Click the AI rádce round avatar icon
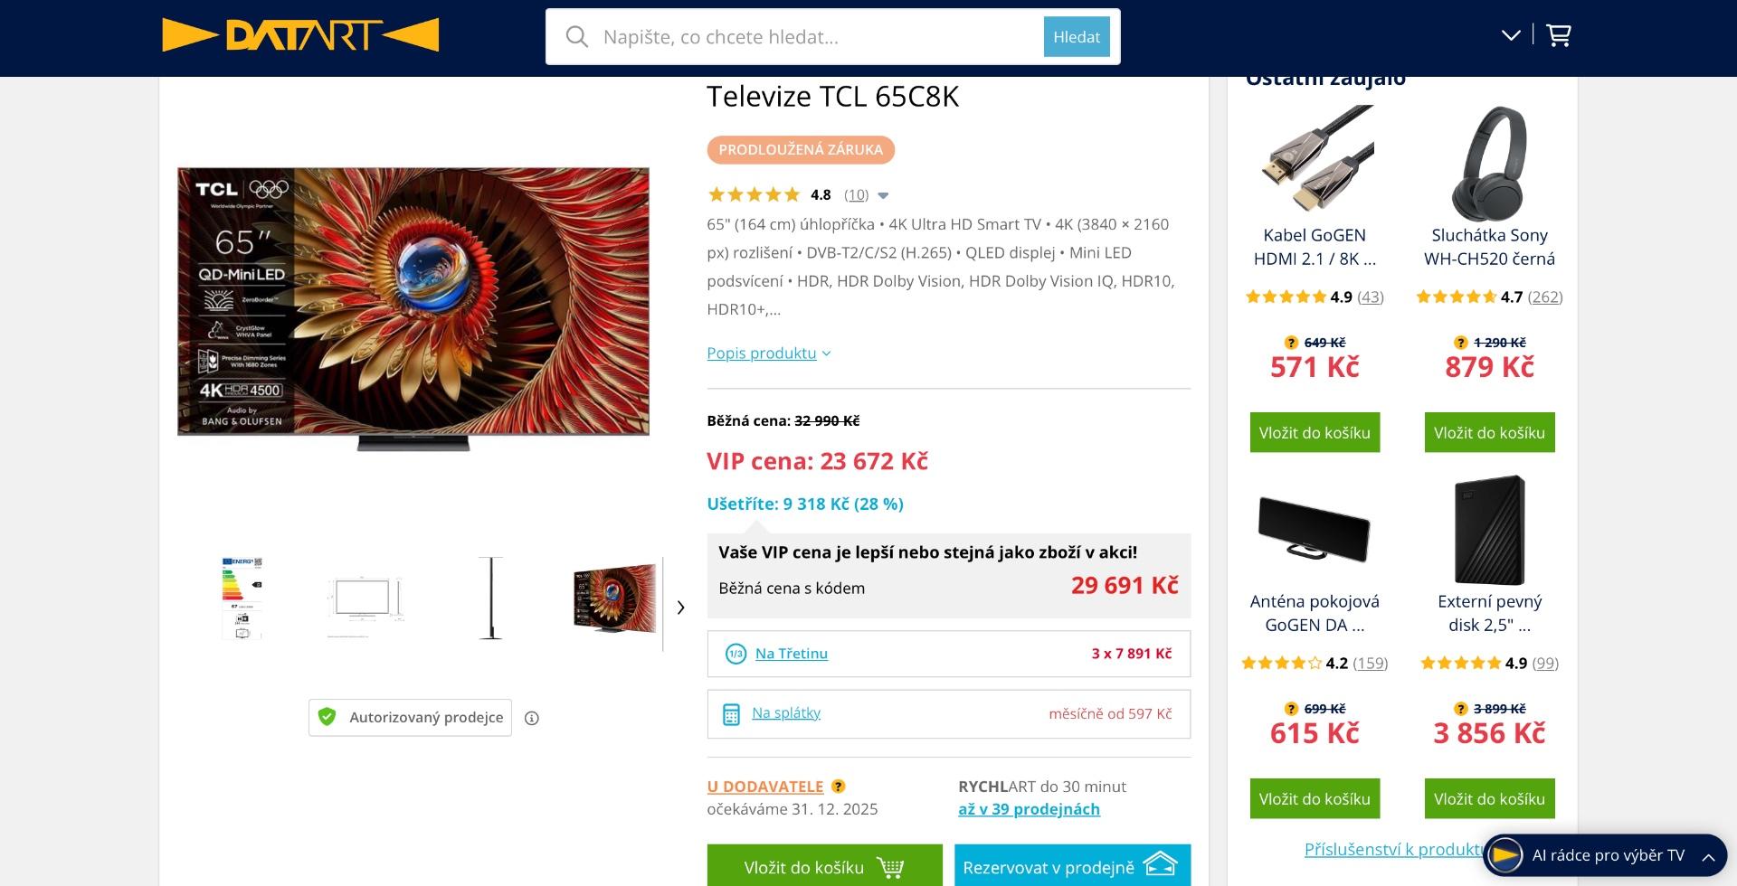This screenshot has width=1737, height=886. (x=1505, y=855)
